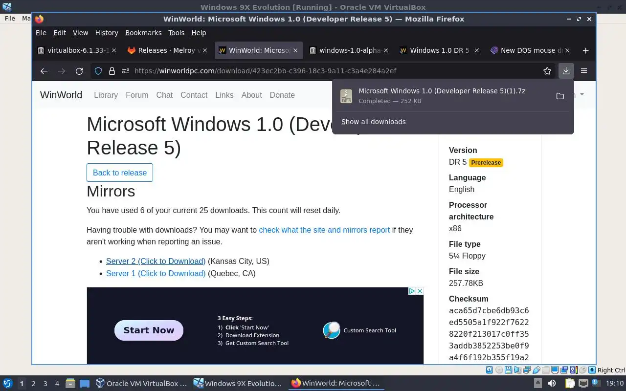626x391 pixels.
Task: Launch file manager from the panel
Action: pyautogui.click(x=70, y=384)
